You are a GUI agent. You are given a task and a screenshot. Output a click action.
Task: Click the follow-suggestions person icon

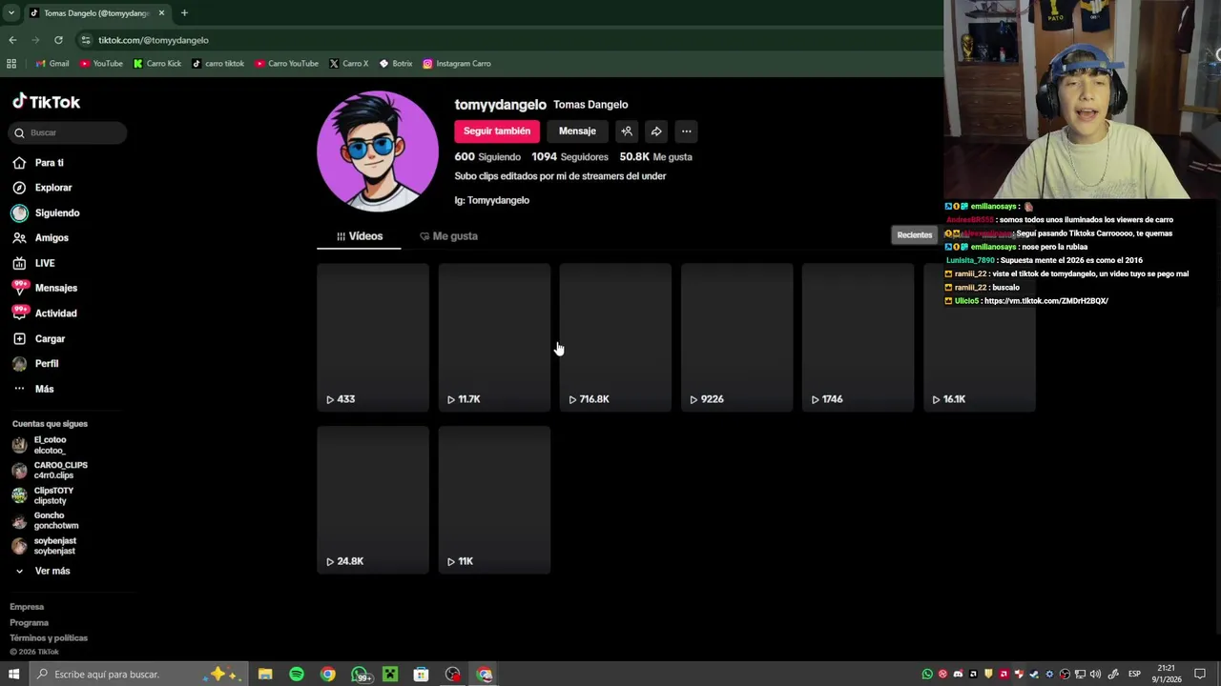[x=627, y=131]
